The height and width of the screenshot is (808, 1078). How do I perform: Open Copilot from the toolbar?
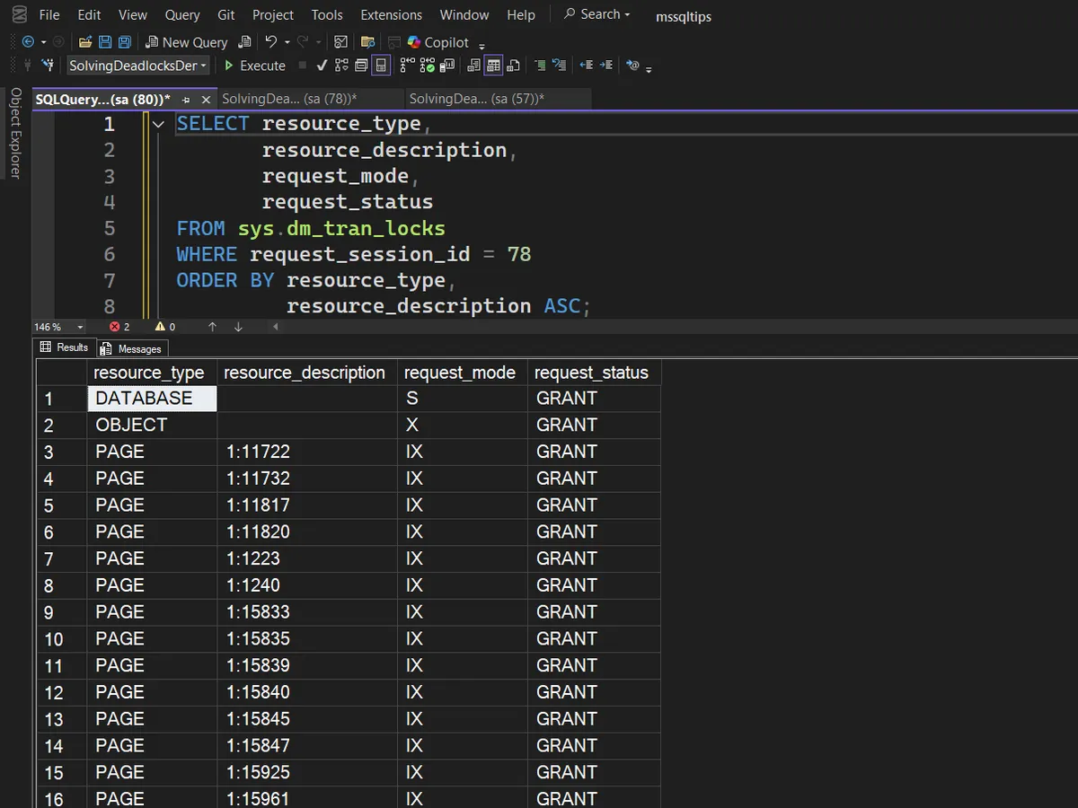(438, 42)
